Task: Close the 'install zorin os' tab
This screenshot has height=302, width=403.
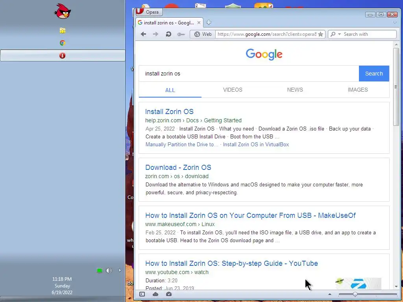Action: point(199,22)
